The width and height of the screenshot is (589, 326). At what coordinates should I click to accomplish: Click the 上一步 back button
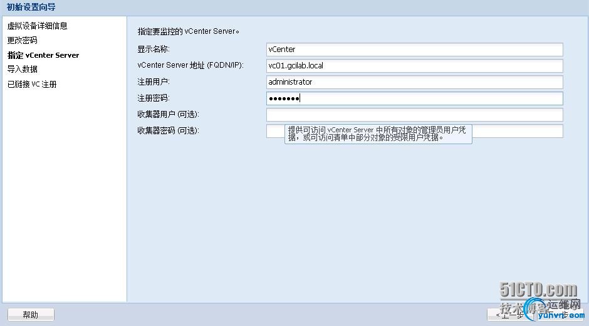pyautogui.click(x=510, y=315)
